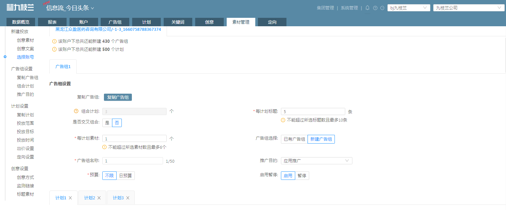Click the help icon beside 组合计划

coord(76,111)
